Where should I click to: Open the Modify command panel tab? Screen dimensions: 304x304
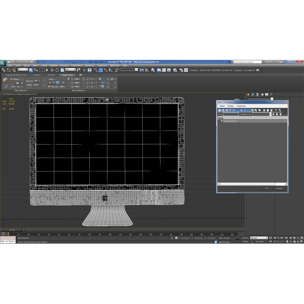coord(253,95)
